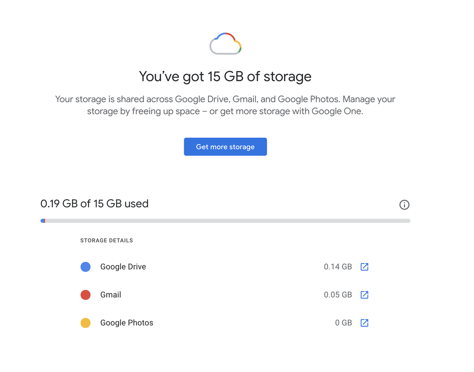
Task: Open Google Drive storage external link icon
Action: coord(364,266)
